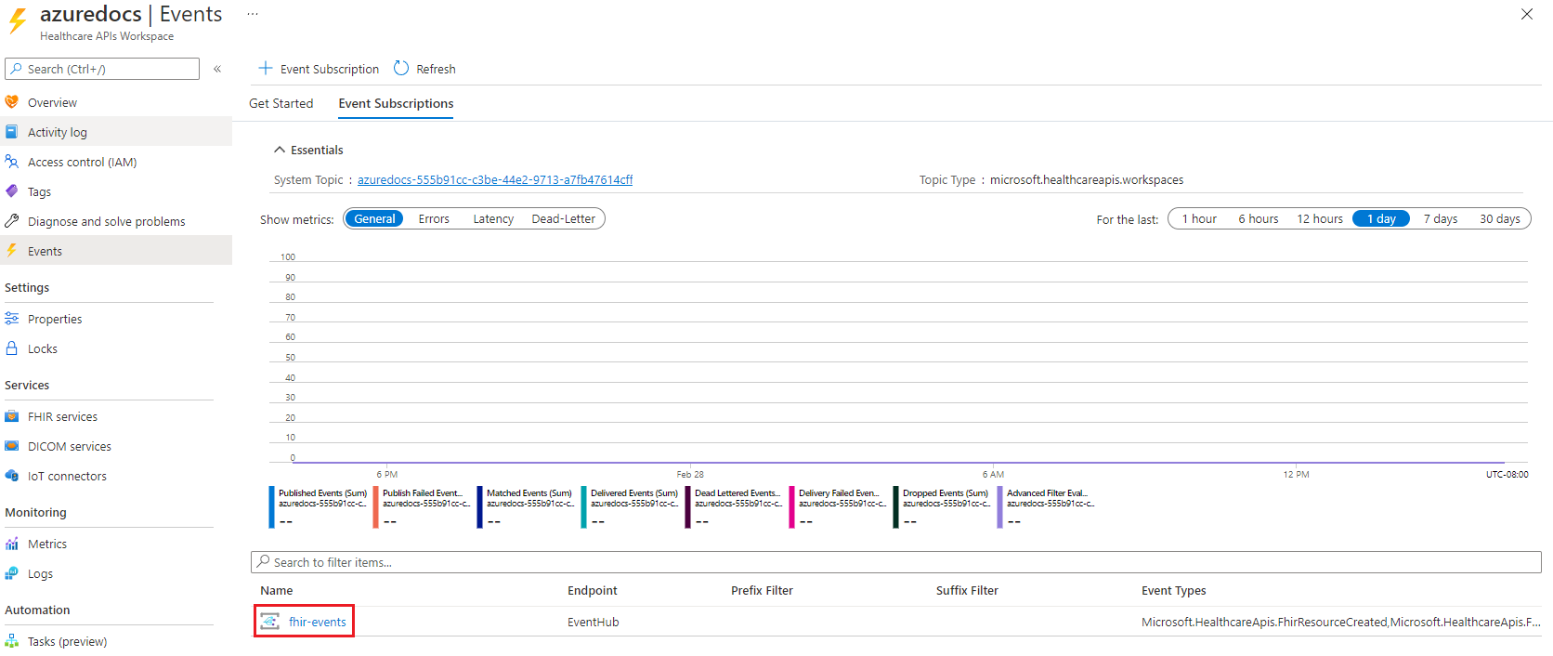Click the plus icon for Event Subscription
The width and height of the screenshot is (1553, 656).
coord(266,68)
